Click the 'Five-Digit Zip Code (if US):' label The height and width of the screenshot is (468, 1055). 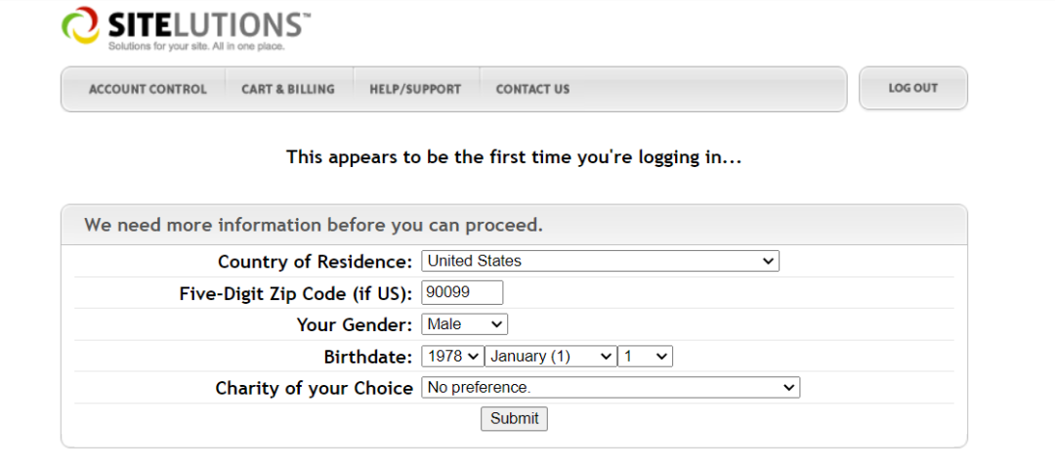295,293
